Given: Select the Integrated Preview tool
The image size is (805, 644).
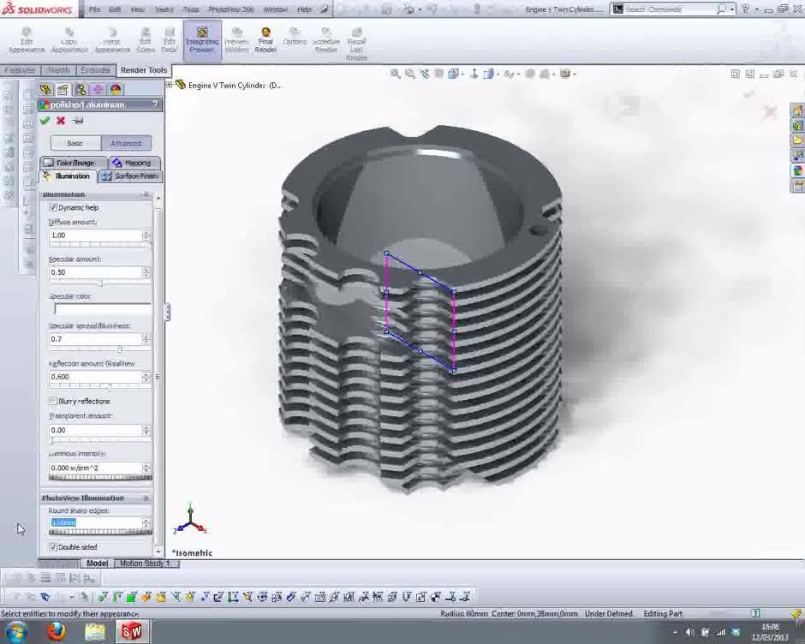Looking at the screenshot, I should [x=202, y=39].
